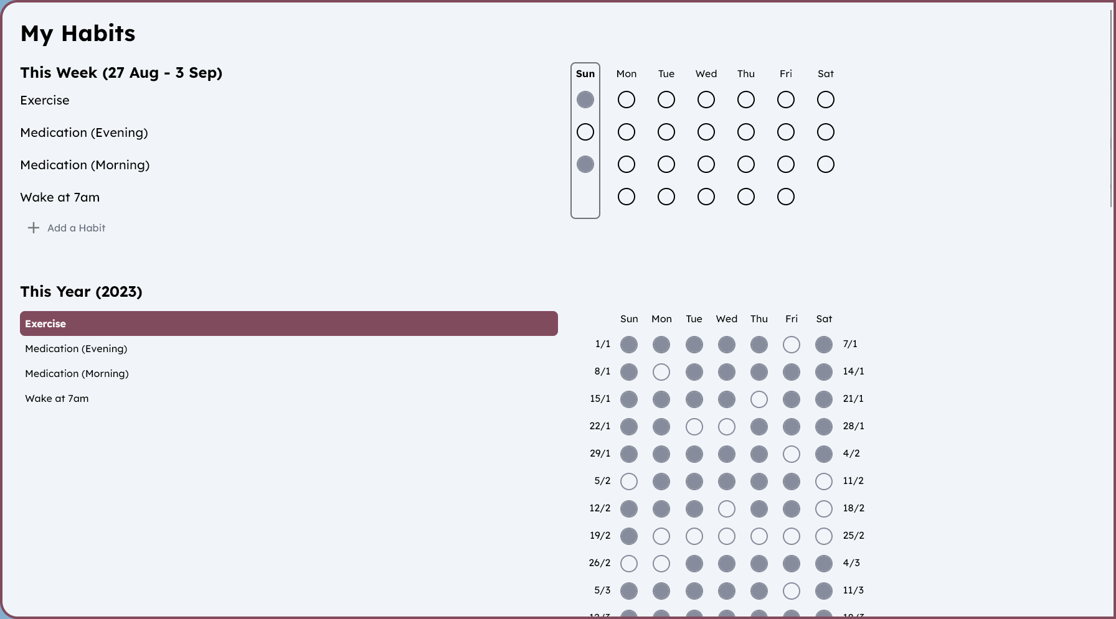The width and height of the screenshot is (1116, 619).
Task: Check Exercise for Wednesday this week
Action: coord(706,100)
